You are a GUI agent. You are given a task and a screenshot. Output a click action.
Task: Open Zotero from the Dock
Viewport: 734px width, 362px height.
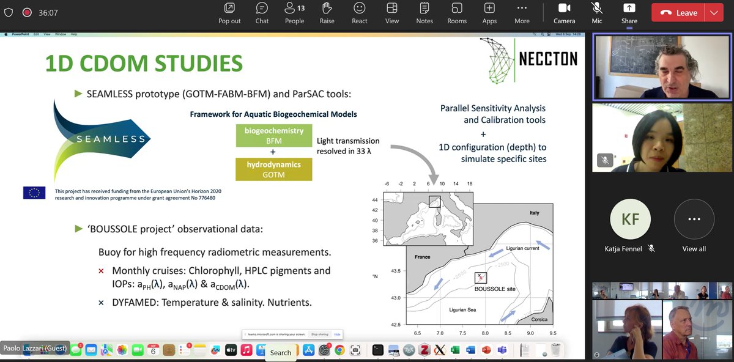[x=424, y=350]
